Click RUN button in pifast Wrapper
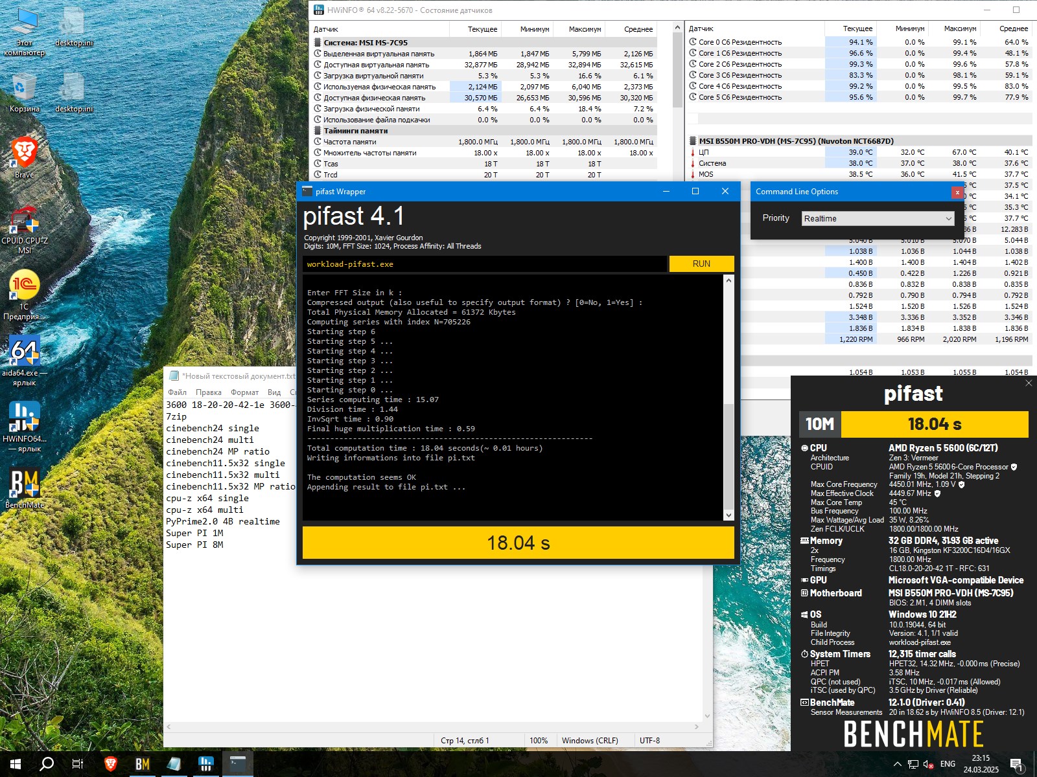Screen dimensions: 1037x777 (x=701, y=264)
